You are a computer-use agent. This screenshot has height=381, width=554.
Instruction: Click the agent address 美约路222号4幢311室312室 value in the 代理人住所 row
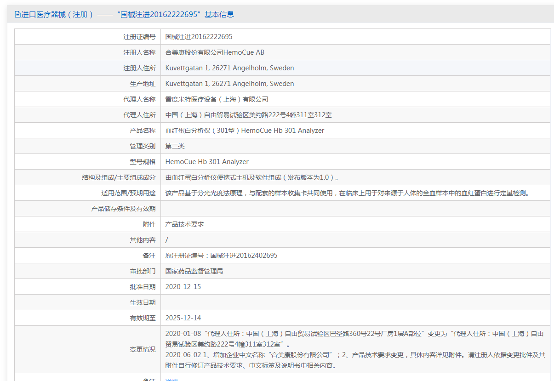pos(248,115)
